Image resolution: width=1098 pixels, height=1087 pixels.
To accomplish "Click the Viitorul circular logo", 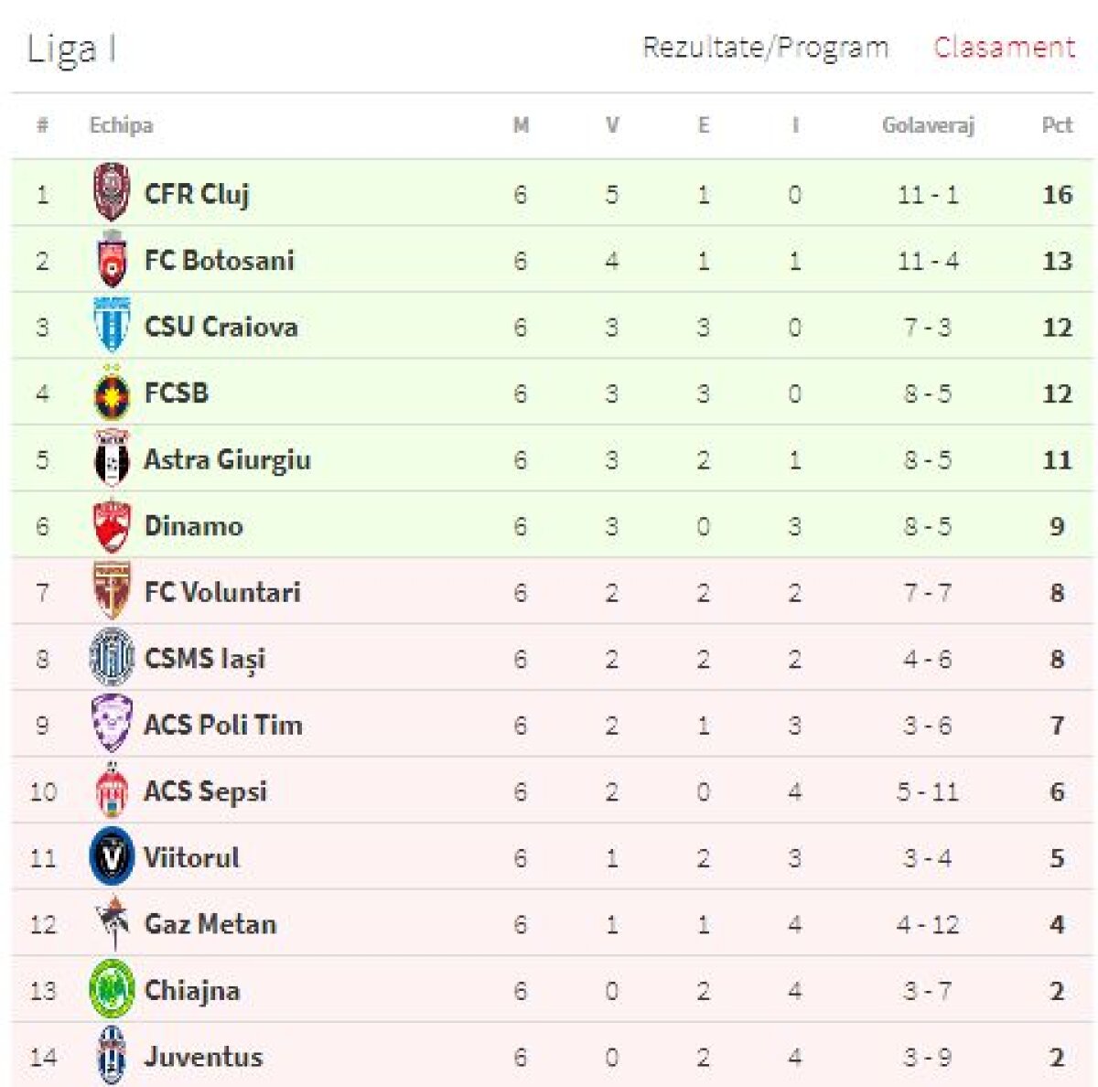I will click(112, 857).
